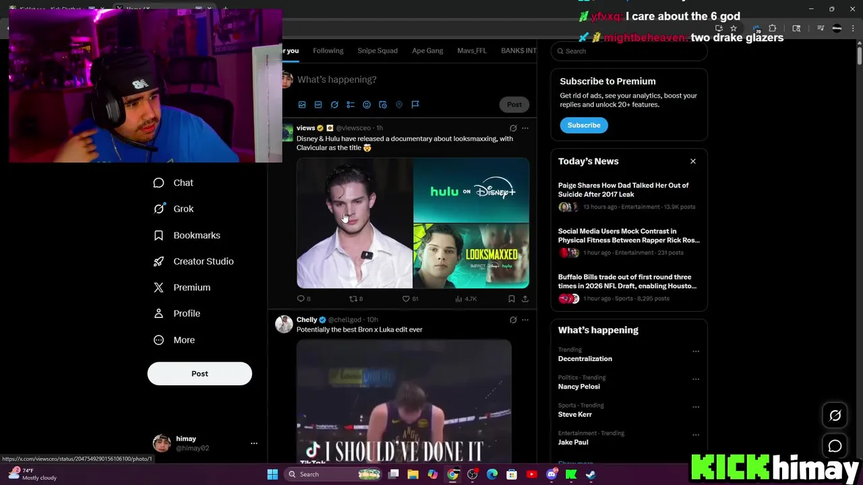Viewport: 863px width, 485px height.
Task: Open the views profile name link
Action: (306, 128)
